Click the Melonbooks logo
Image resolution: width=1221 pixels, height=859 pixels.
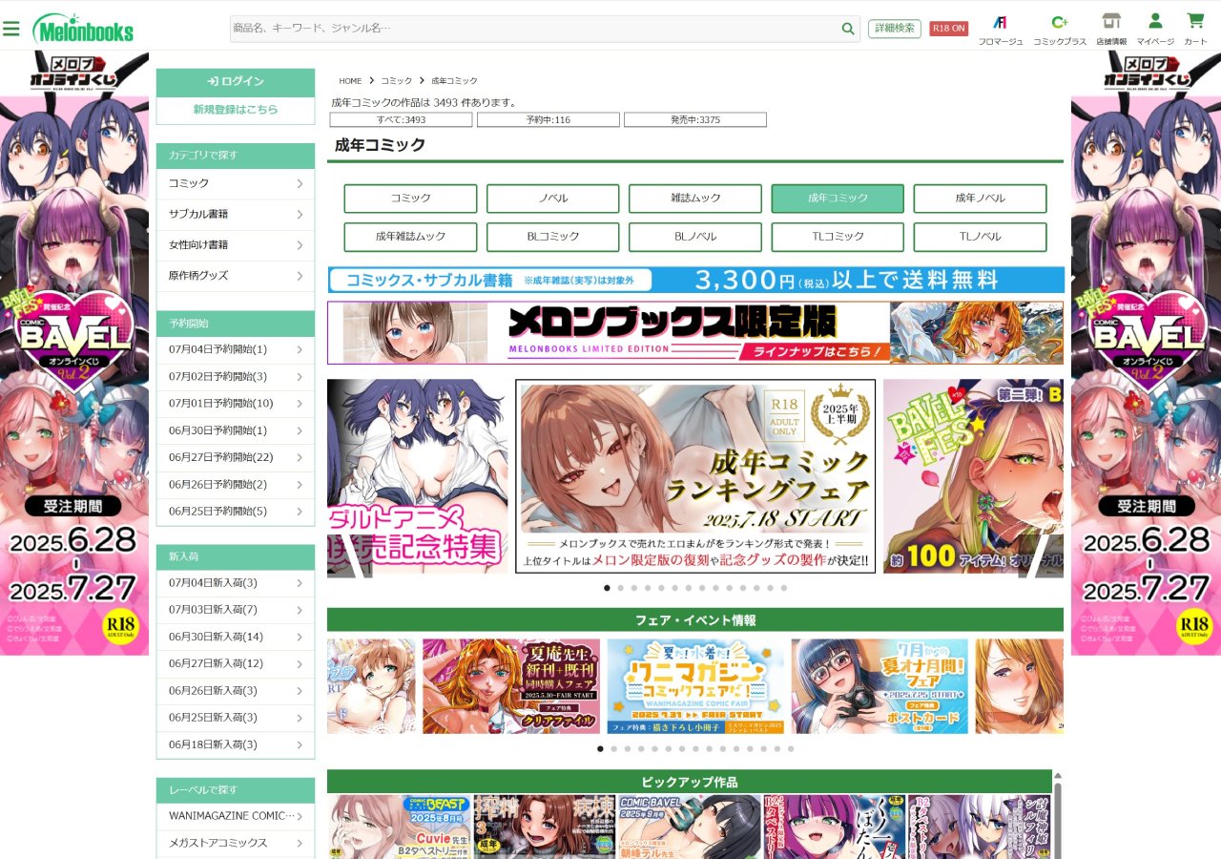click(x=83, y=29)
